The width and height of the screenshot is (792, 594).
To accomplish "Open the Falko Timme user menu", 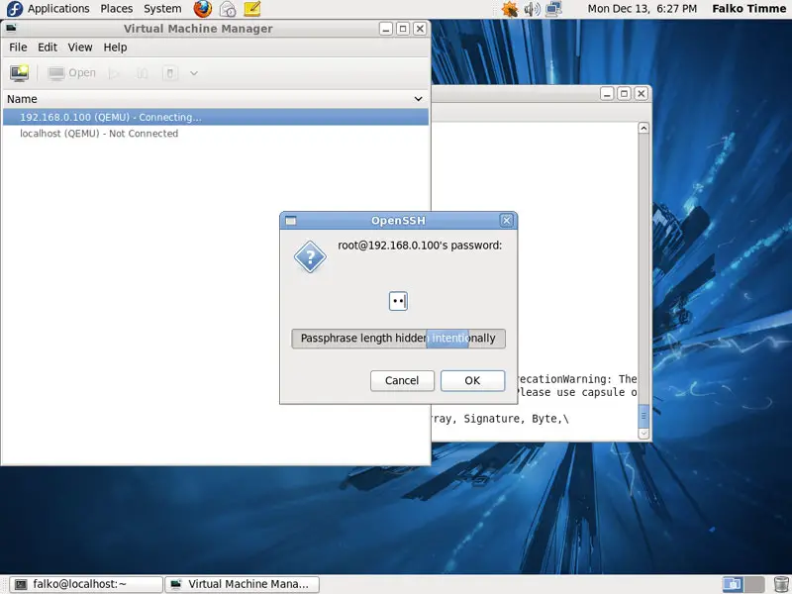I will [x=748, y=9].
